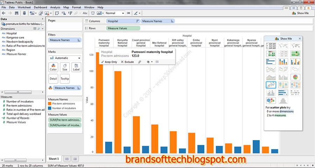Click the sort ascending toolbar icon
The height and width of the screenshot is (168, 315).
click(x=63, y=13)
